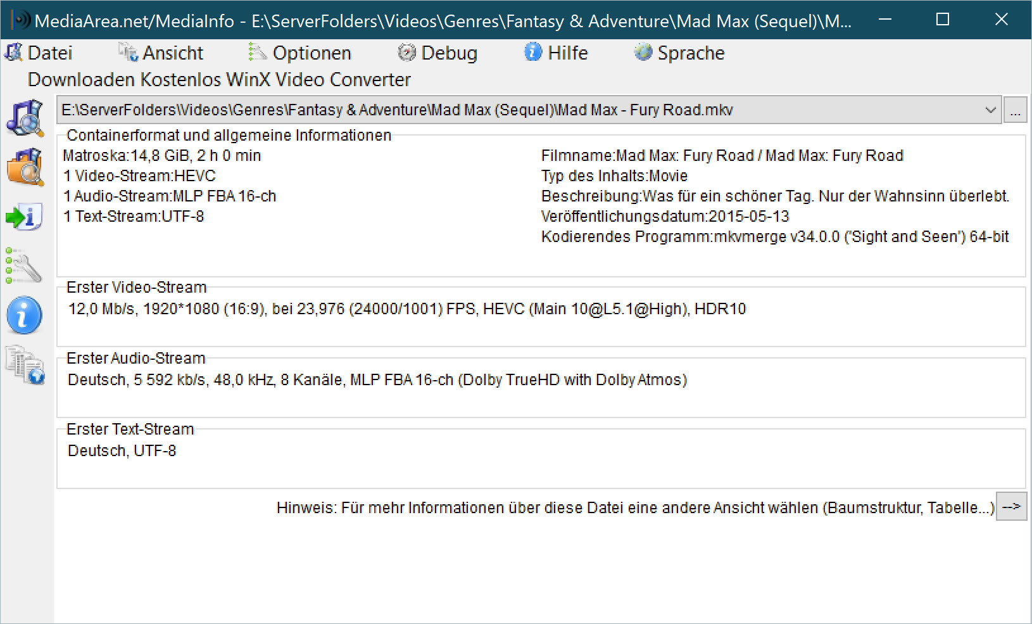1032x624 pixels.
Task: Click 'Erster Video-Stream' group label
Action: (x=137, y=288)
